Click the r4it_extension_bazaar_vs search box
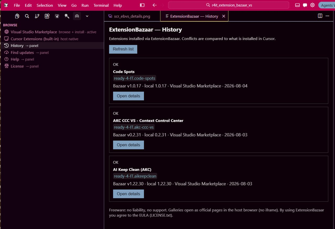The image size is (335, 229). click(228, 5)
